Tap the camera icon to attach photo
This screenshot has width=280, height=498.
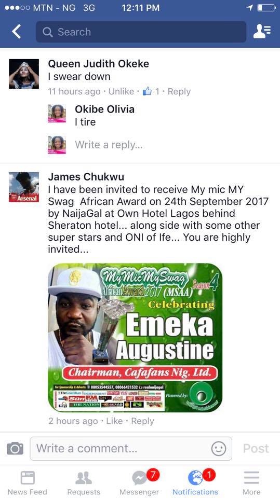tap(15, 448)
